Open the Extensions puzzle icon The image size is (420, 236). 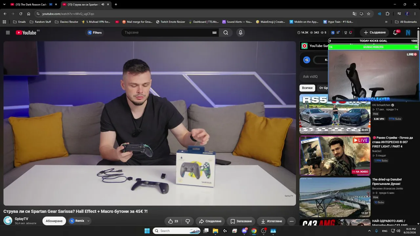[388, 14]
